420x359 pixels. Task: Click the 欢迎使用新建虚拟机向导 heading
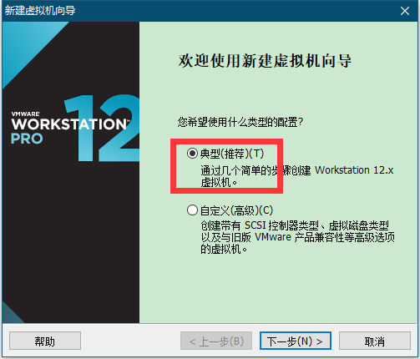click(265, 60)
